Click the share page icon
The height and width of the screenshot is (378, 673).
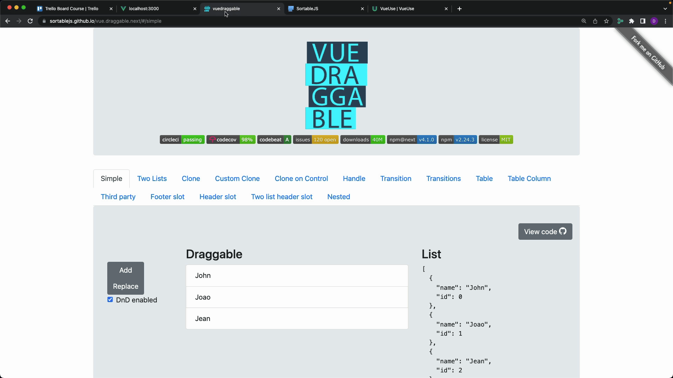(595, 21)
